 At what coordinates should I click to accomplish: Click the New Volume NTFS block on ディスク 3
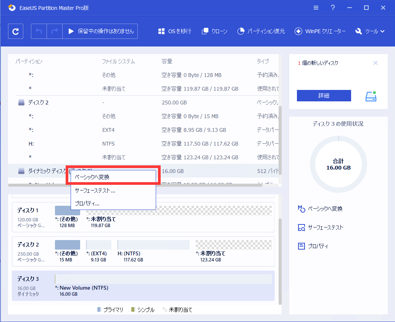click(x=163, y=279)
